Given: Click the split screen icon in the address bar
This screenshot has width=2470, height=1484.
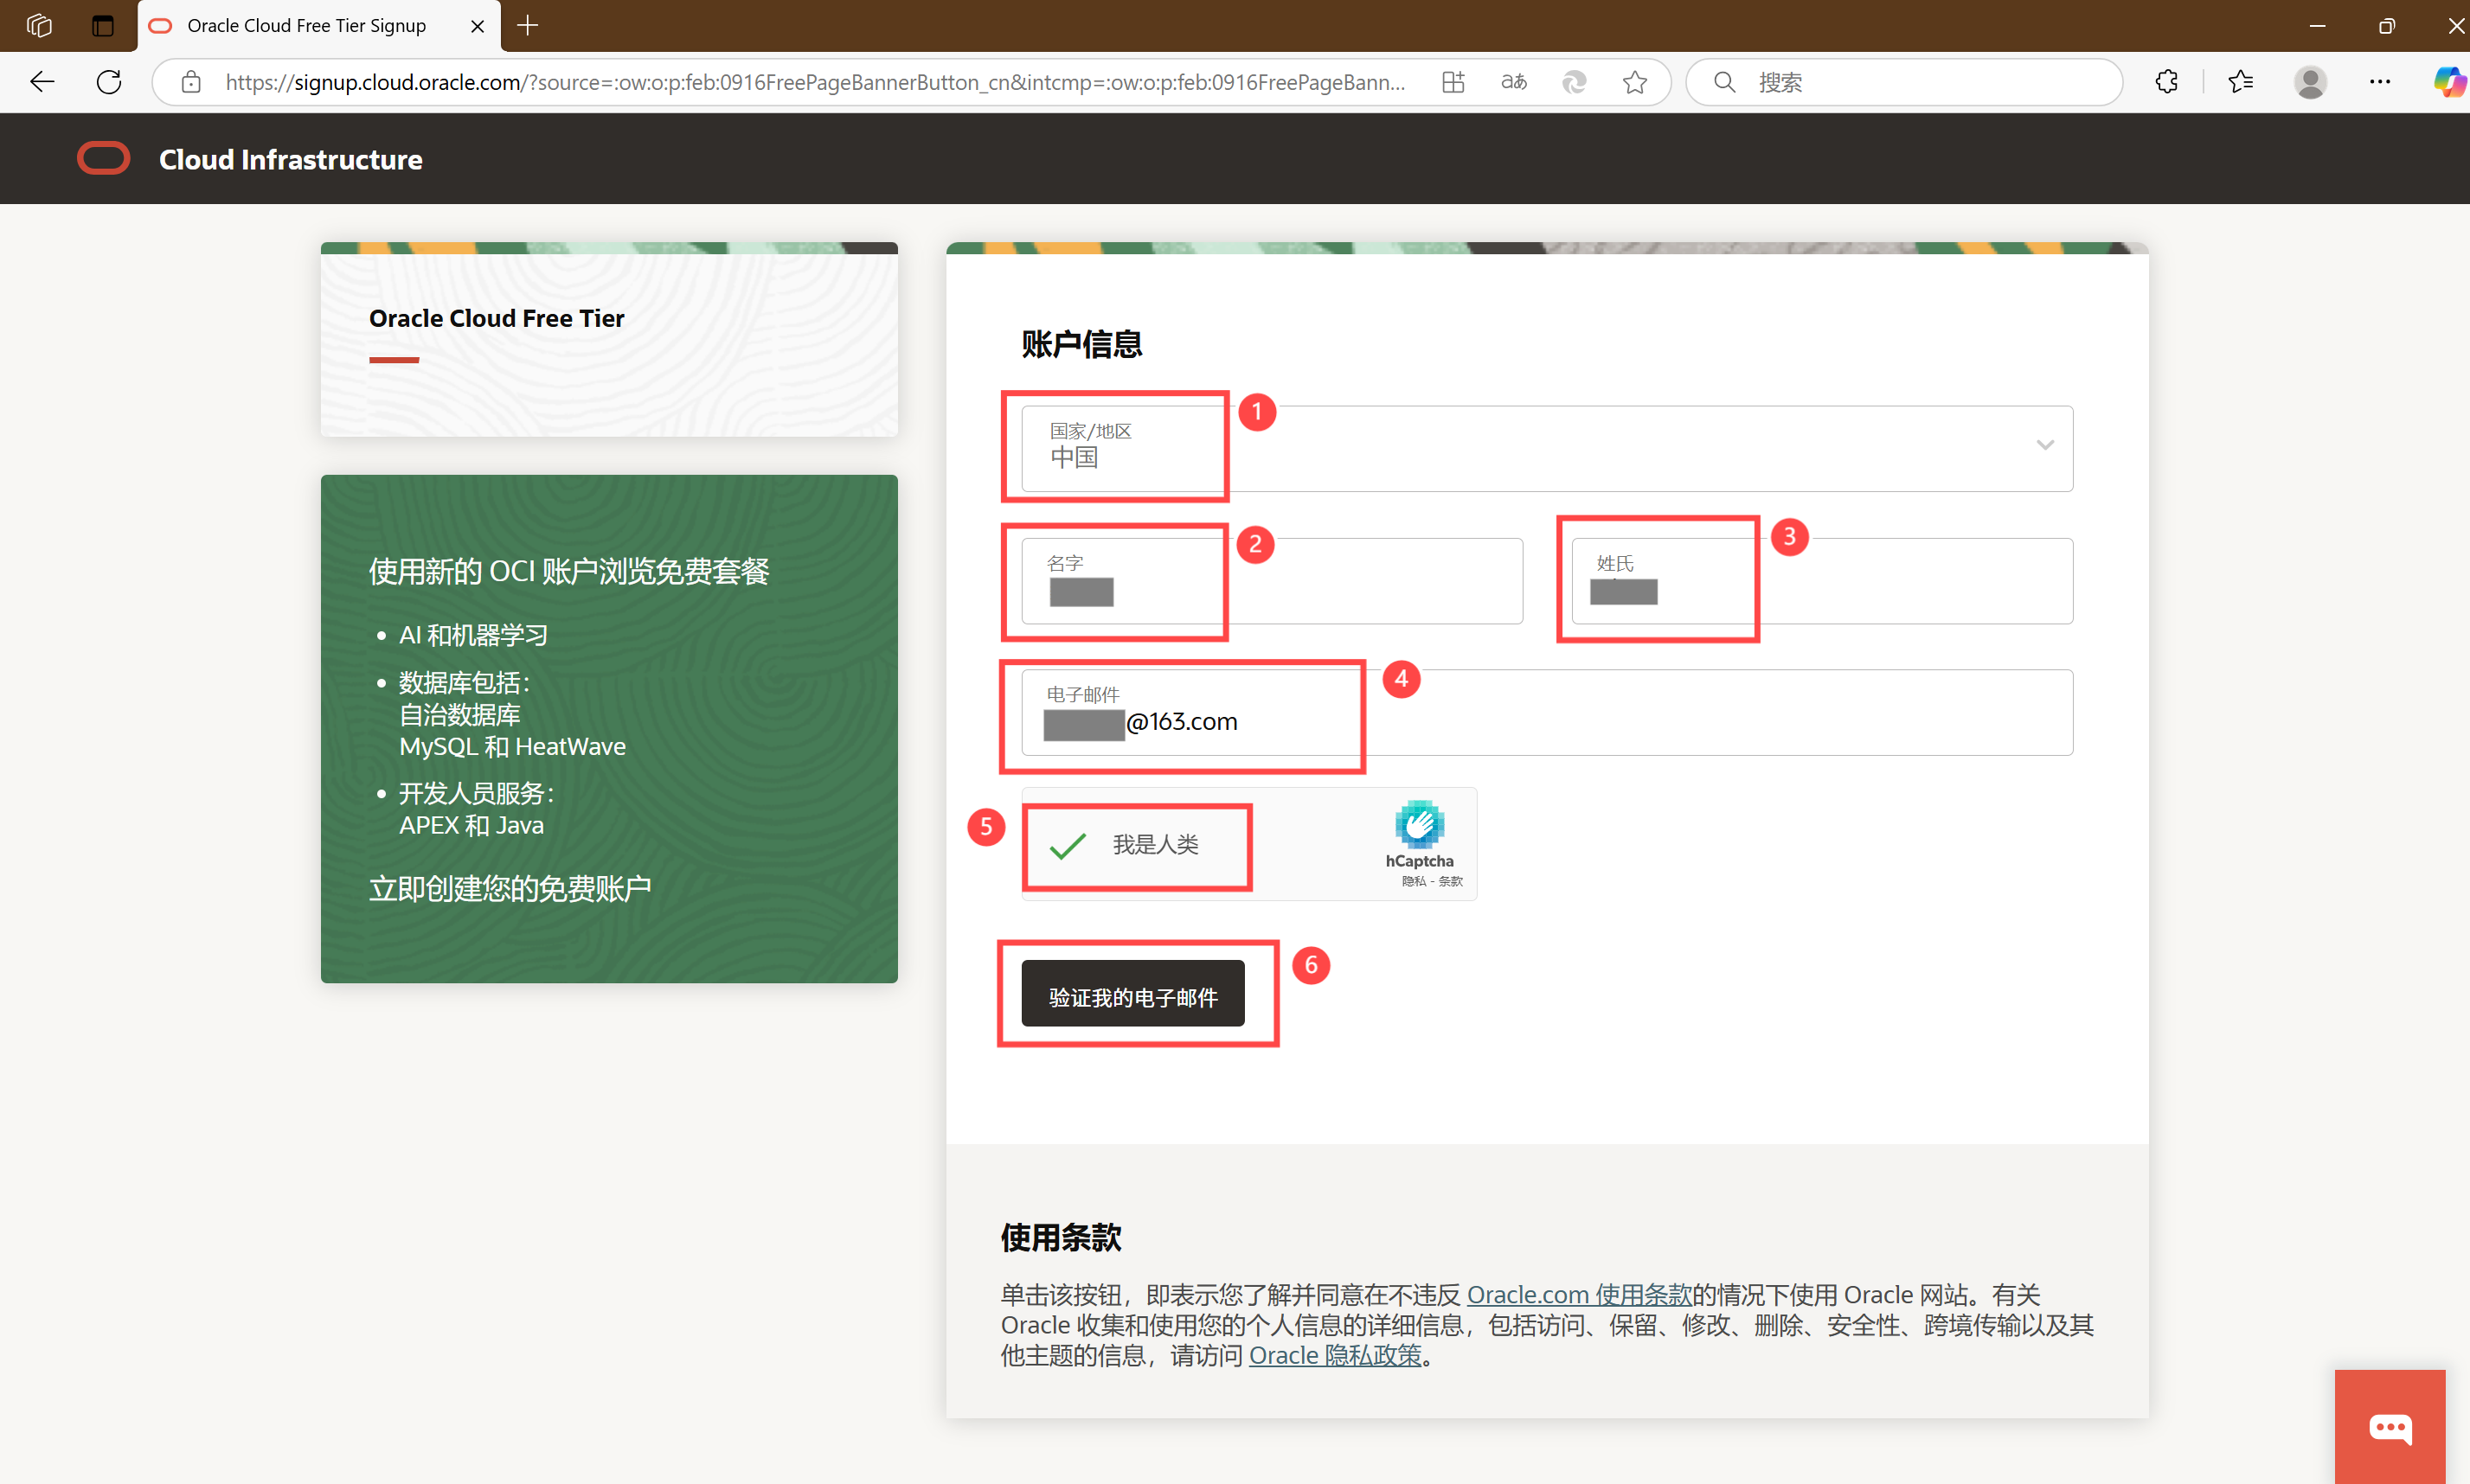Looking at the screenshot, I should click(x=1453, y=82).
